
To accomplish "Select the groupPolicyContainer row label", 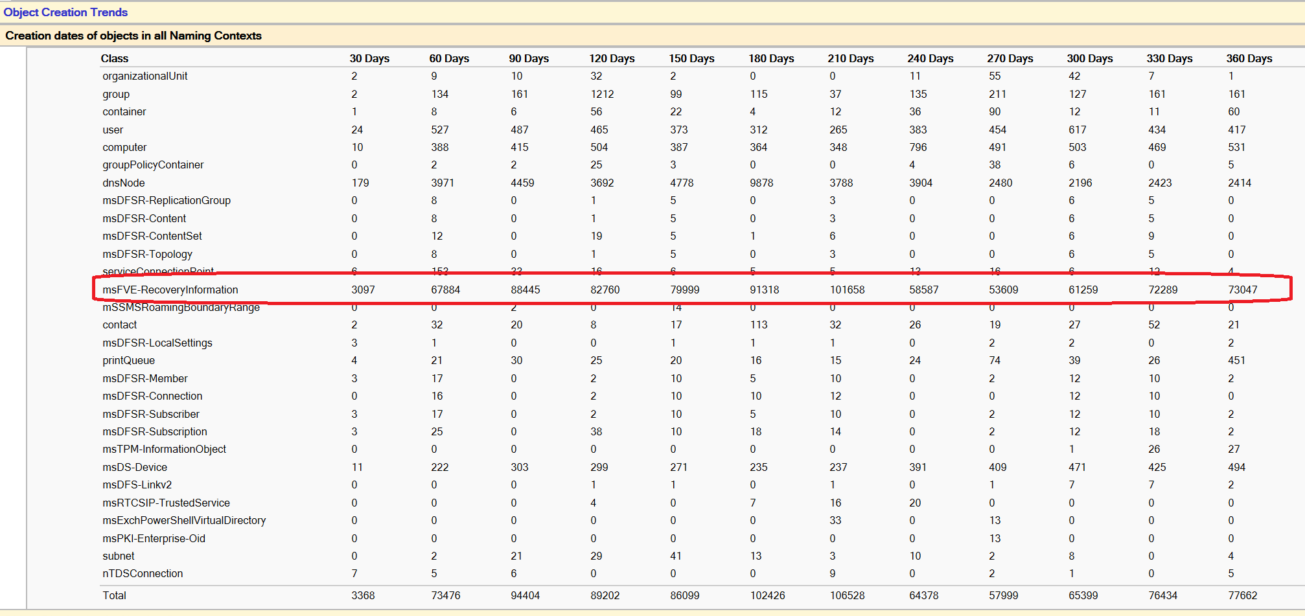I will (153, 165).
